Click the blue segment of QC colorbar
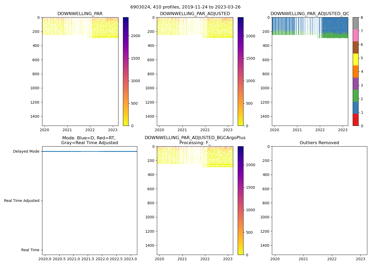This screenshot has height=265, width=371. pos(355,108)
